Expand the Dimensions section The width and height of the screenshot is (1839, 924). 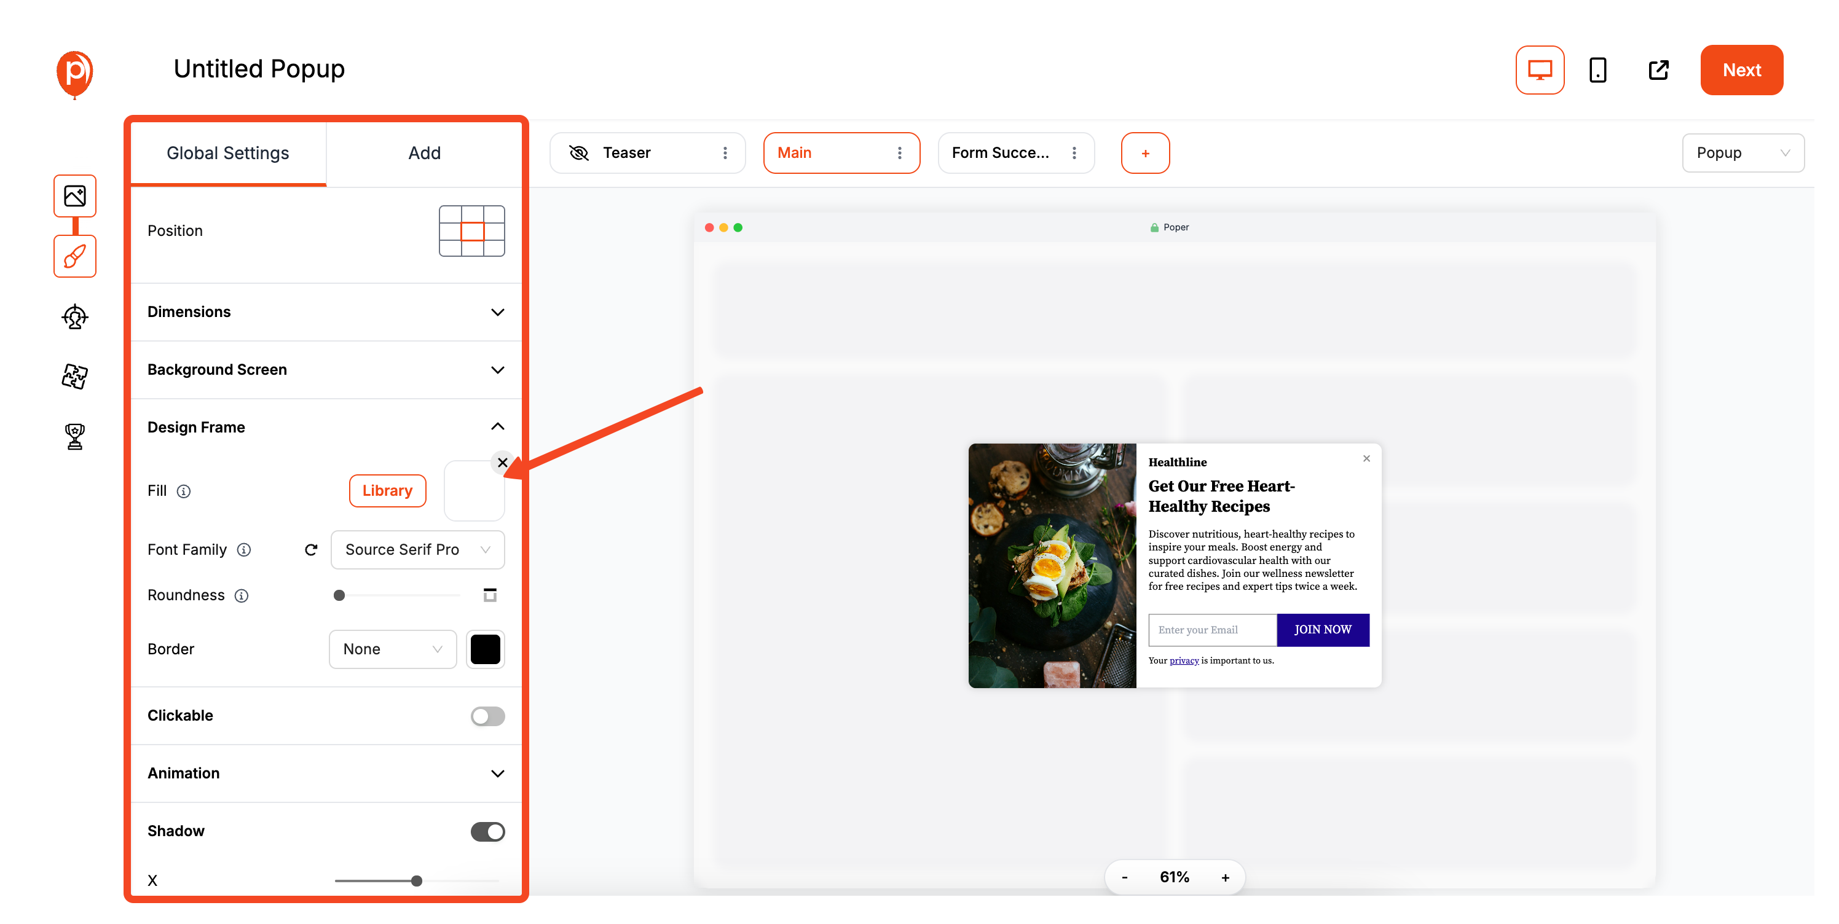(326, 312)
